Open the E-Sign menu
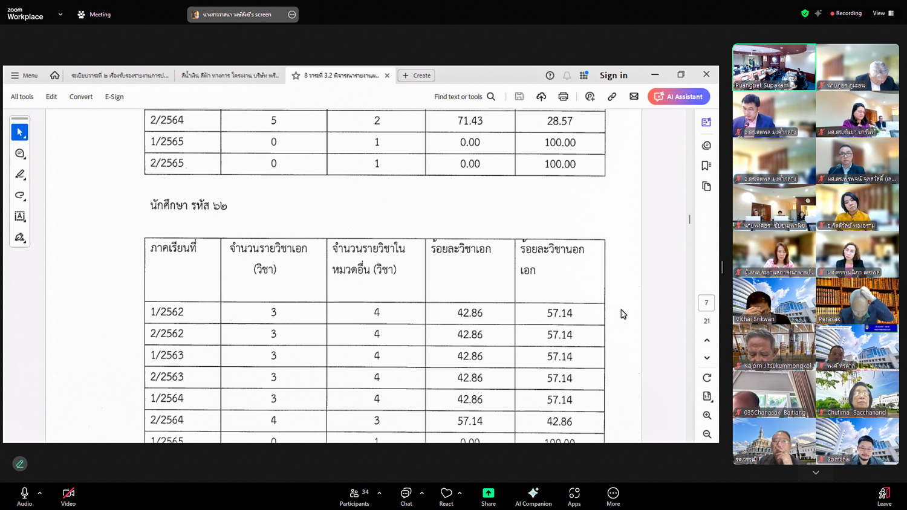The height and width of the screenshot is (510, 907). (114, 97)
